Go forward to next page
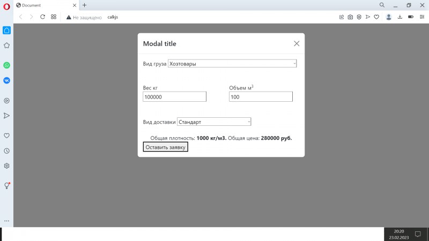 point(32,17)
